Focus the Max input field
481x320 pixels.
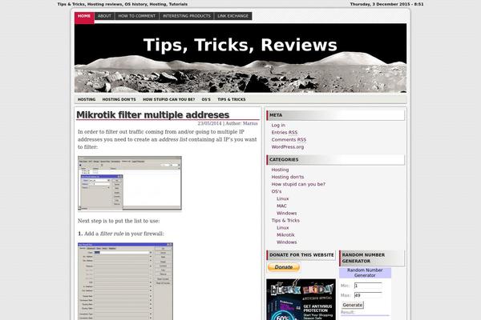click(x=368, y=295)
